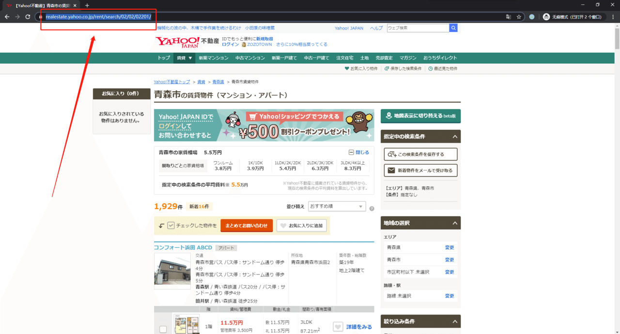Open the Yahoo! JAPAN header link

click(x=349, y=28)
